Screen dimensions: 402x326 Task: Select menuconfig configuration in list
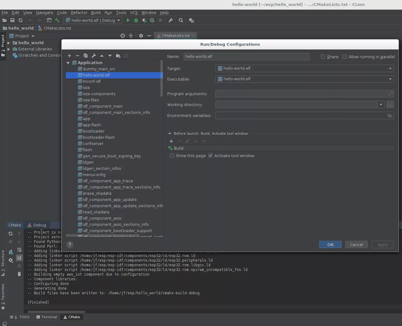tap(94, 175)
